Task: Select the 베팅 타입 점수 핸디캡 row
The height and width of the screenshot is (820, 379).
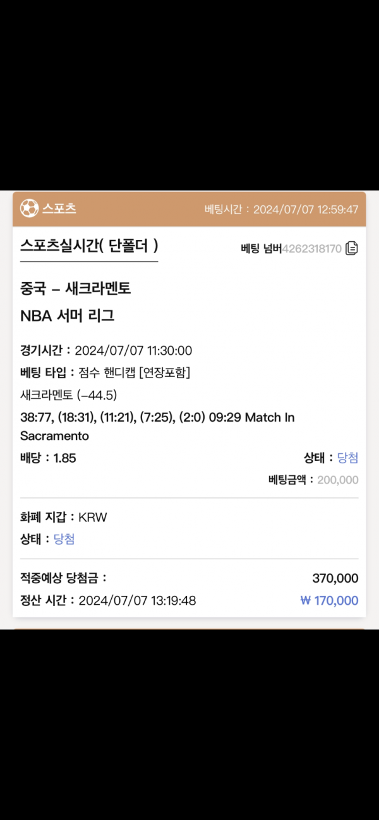Action: [105, 372]
